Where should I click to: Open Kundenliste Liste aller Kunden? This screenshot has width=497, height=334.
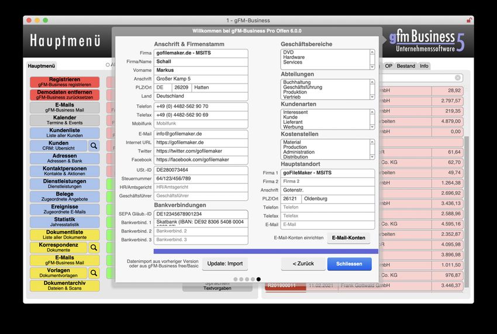point(65,133)
